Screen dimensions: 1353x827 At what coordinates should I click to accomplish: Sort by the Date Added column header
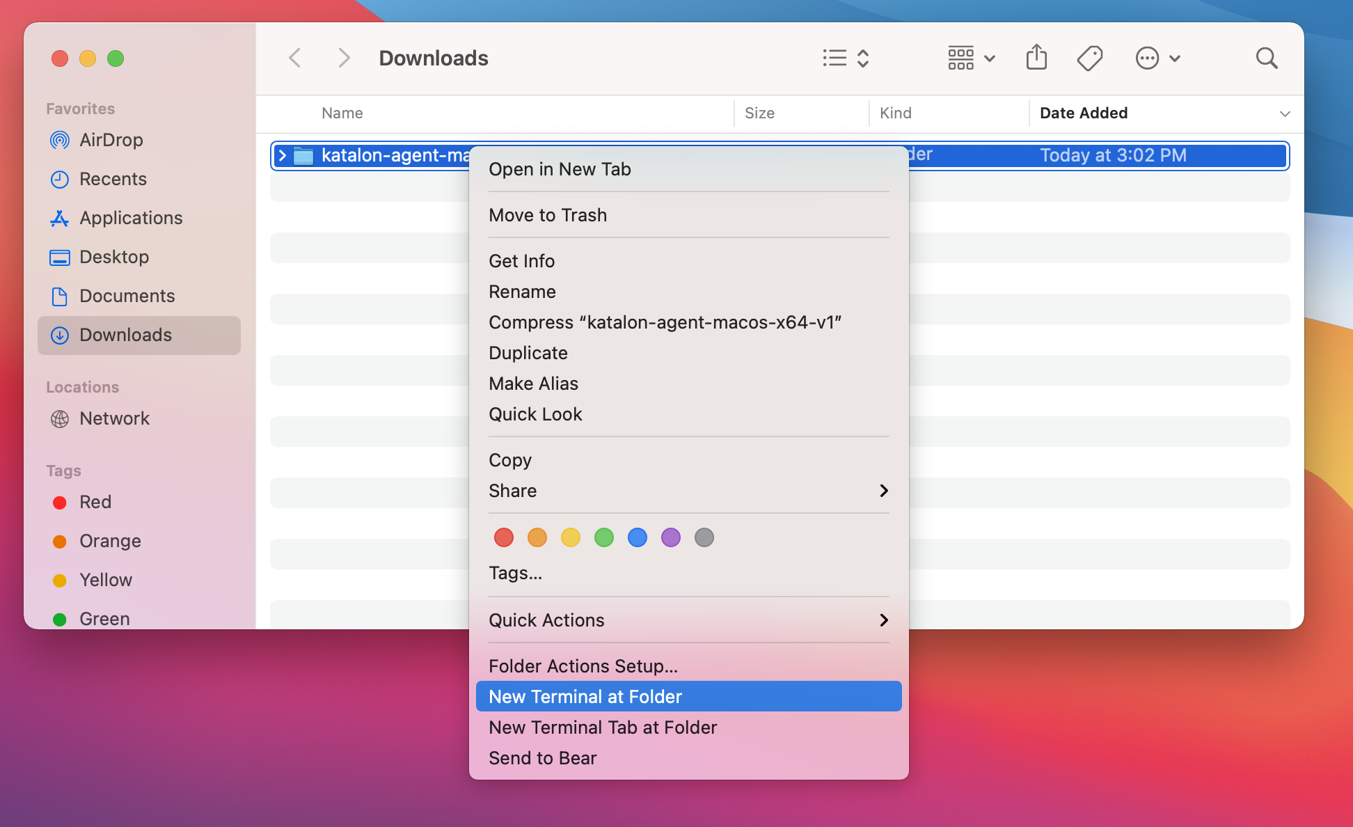pos(1083,113)
